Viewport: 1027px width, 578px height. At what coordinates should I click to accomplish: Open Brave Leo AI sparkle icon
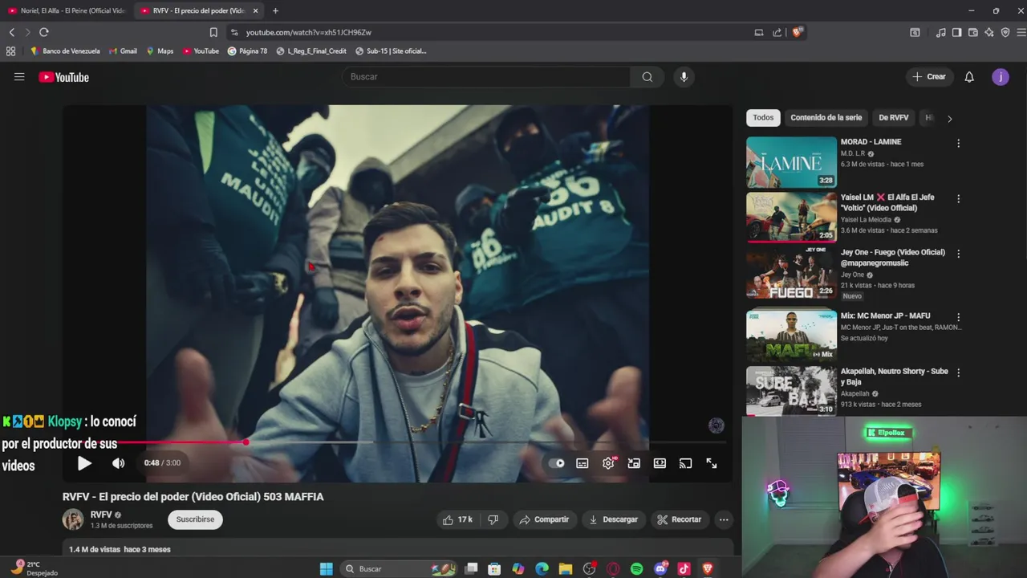pyautogui.click(x=988, y=32)
